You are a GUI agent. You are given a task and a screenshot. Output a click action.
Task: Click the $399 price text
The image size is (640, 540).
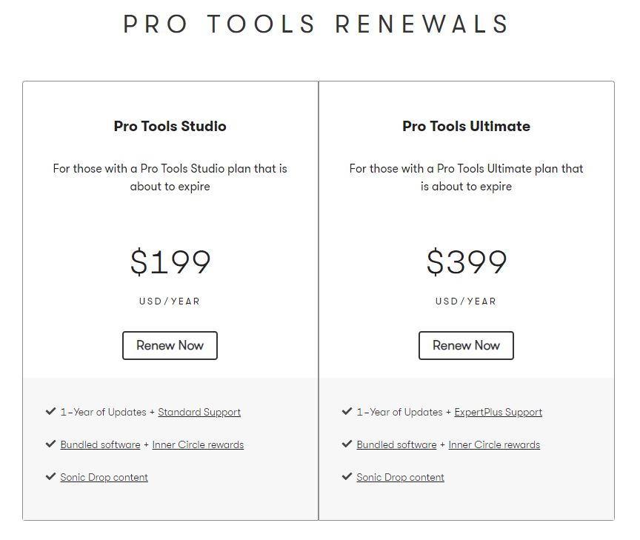(467, 262)
